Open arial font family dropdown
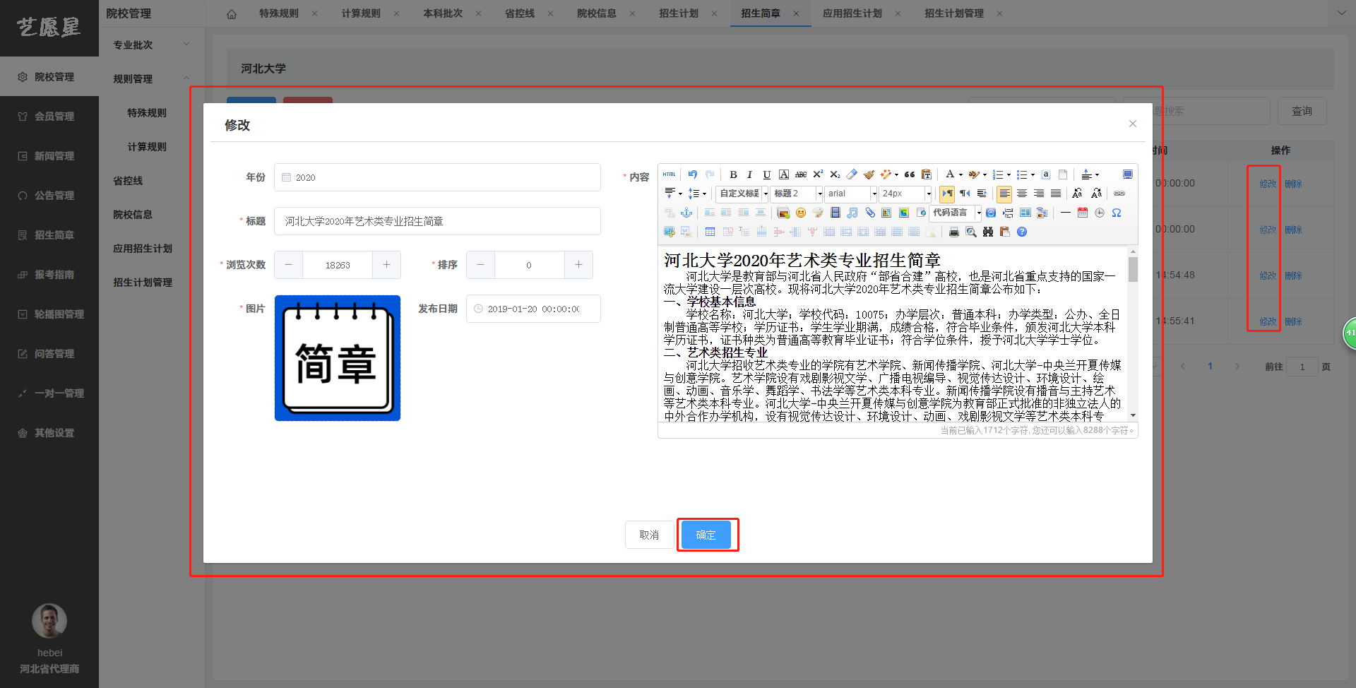This screenshot has height=688, width=1356. pyautogui.click(x=851, y=194)
